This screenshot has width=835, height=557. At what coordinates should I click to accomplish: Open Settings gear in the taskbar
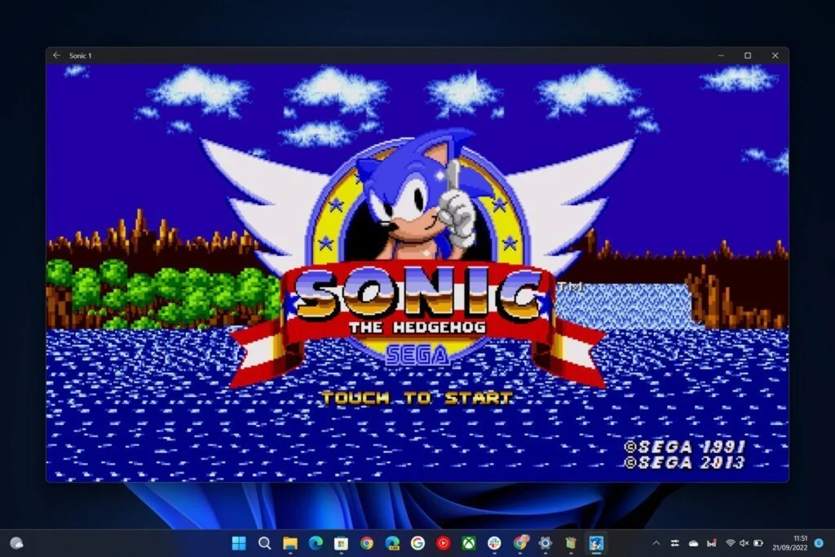pyautogui.click(x=545, y=543)
